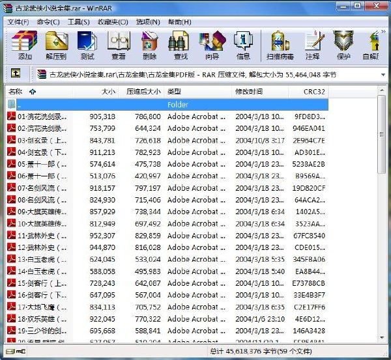Click the 信息 (Info) toolbar icon
This screenshot has width=391, height=360.
pyautogui.click(x=243, y=45)
